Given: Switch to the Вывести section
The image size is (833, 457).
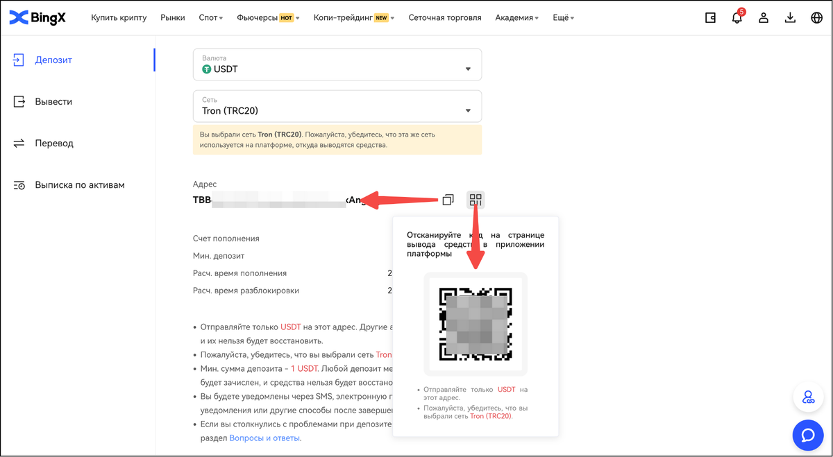Looking at the screenshot, I should pos(55,101).
